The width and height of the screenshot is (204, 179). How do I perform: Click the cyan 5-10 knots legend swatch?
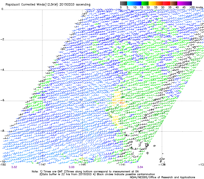click(131, 3)
